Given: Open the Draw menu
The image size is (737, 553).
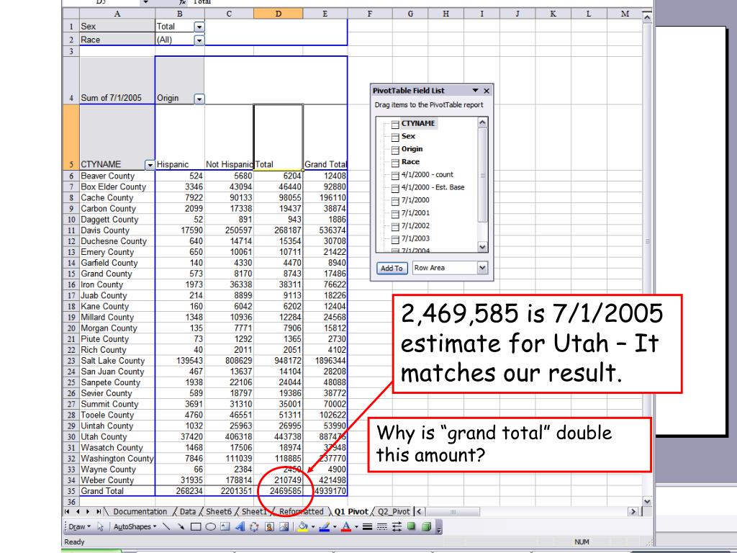Looking at the screenshot, I should pyautogui.click(x=79, y=526).
